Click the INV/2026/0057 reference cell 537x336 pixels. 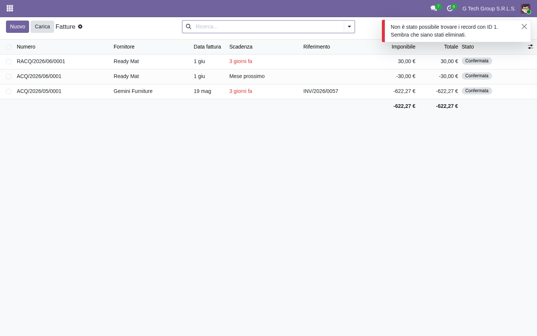(321, 91)
